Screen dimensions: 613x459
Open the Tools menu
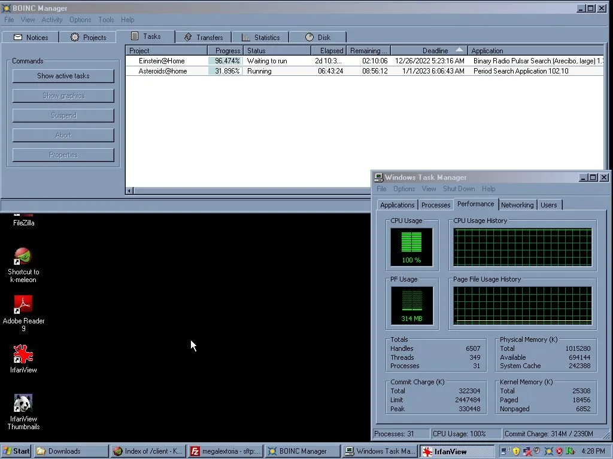[106, 20]
